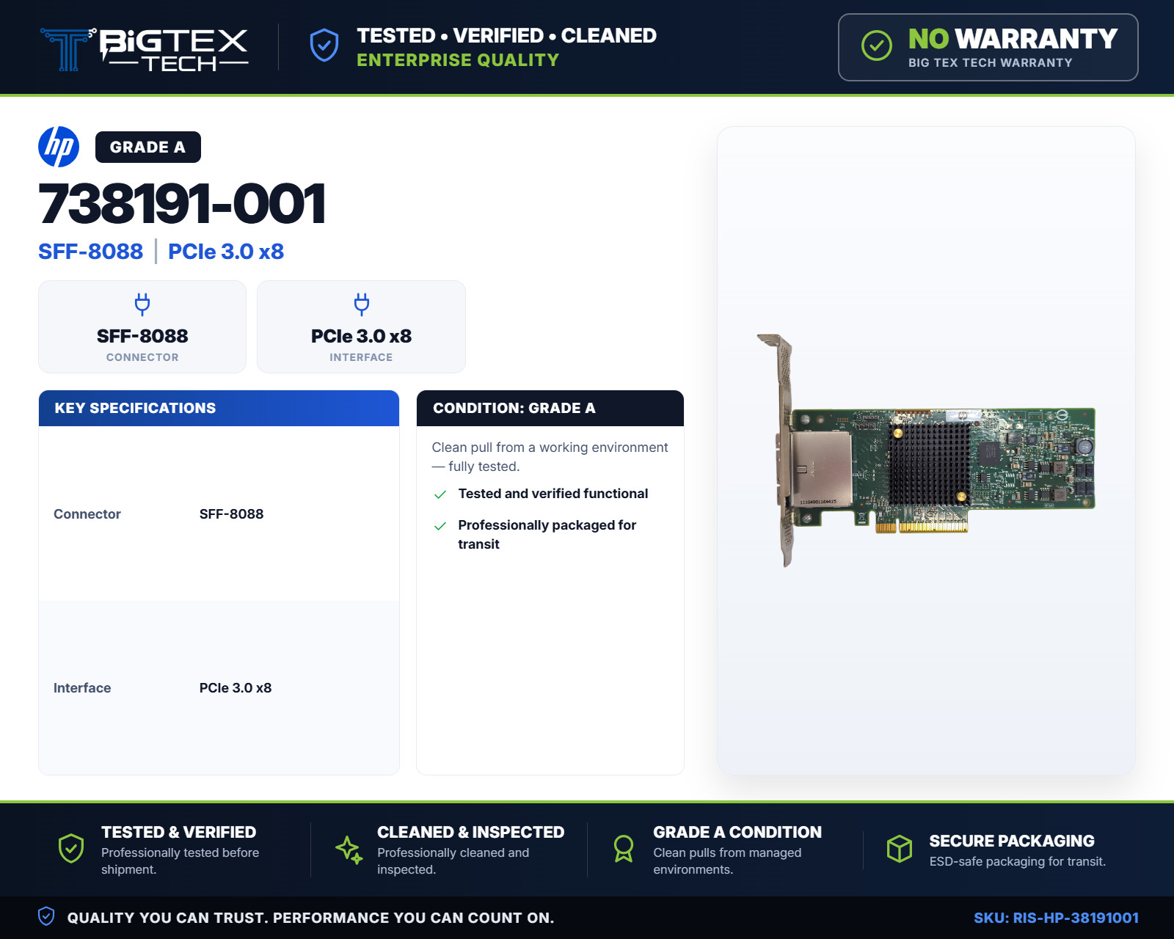
Task: Open the SFF-8088 connector card
Action: pos(142,326)
